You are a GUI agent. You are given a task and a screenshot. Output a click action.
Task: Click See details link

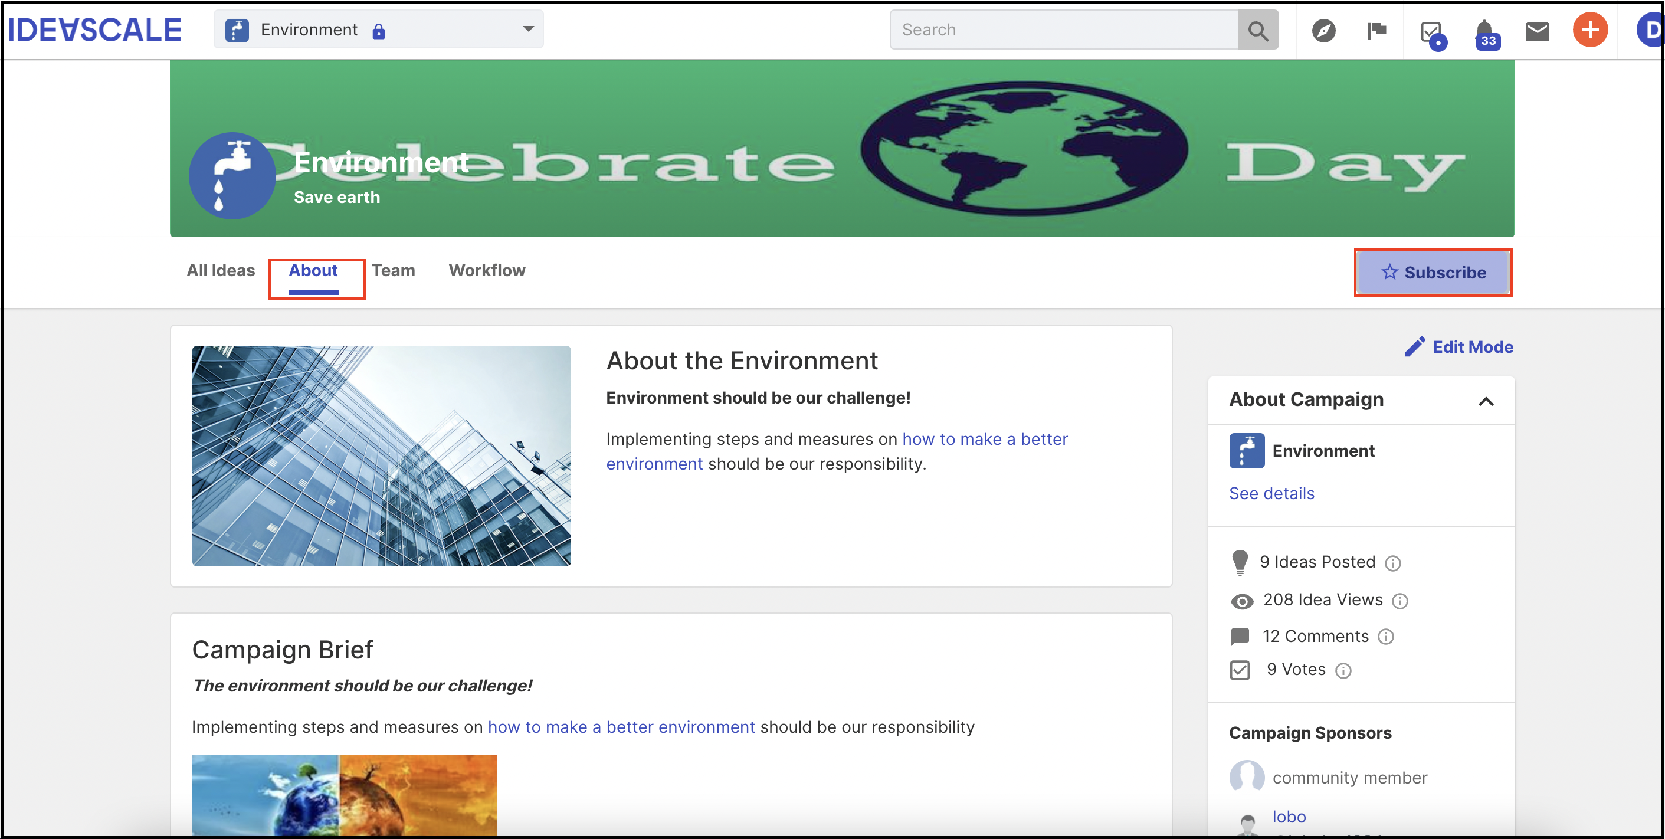1271,493
